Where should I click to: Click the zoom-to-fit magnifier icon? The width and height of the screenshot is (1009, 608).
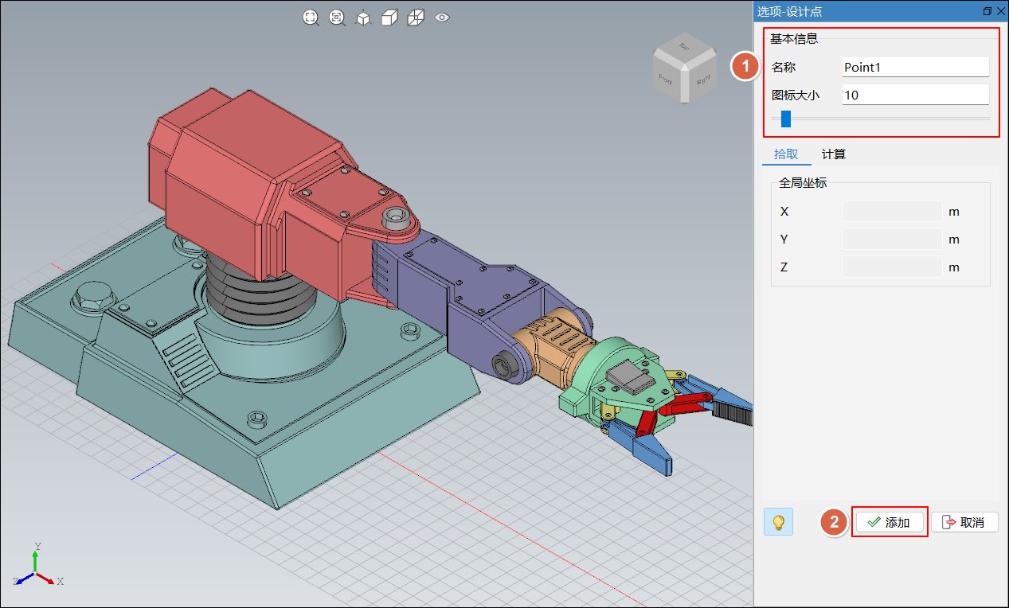click(311, 18)
